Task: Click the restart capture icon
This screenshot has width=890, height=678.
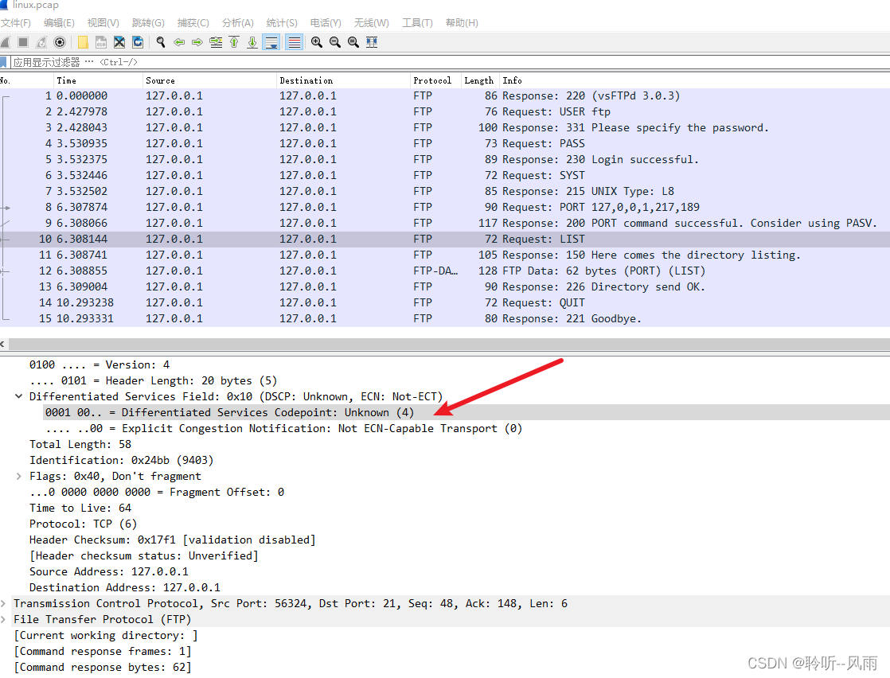Action: coord(41,42)
